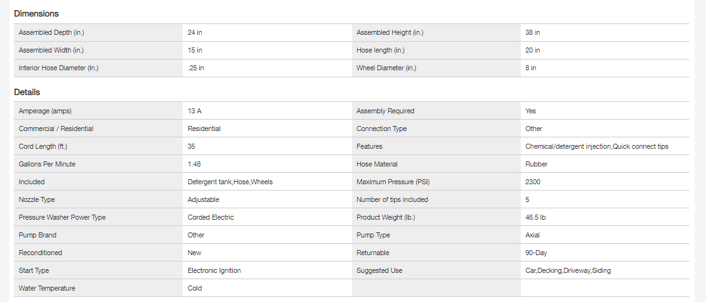Click the Dimensions section heading

[x=36, y=13]
